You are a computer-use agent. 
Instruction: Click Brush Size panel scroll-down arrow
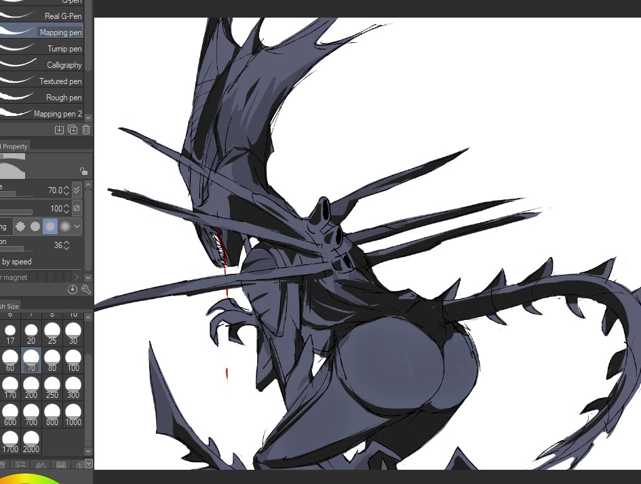tap(88, 451)
